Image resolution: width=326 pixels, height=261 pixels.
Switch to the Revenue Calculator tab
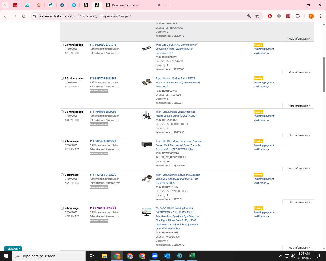point(125,5)
